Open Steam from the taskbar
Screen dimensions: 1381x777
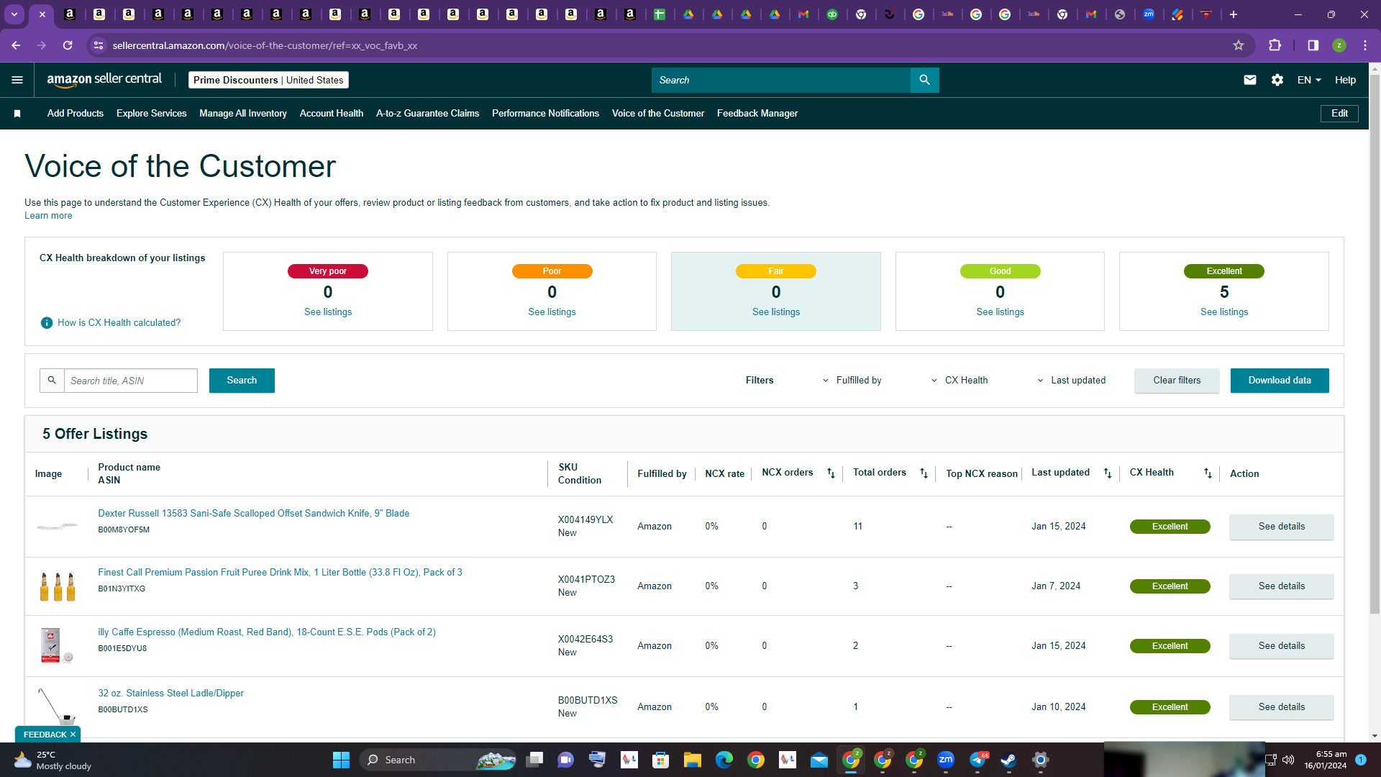point(1008,760)
